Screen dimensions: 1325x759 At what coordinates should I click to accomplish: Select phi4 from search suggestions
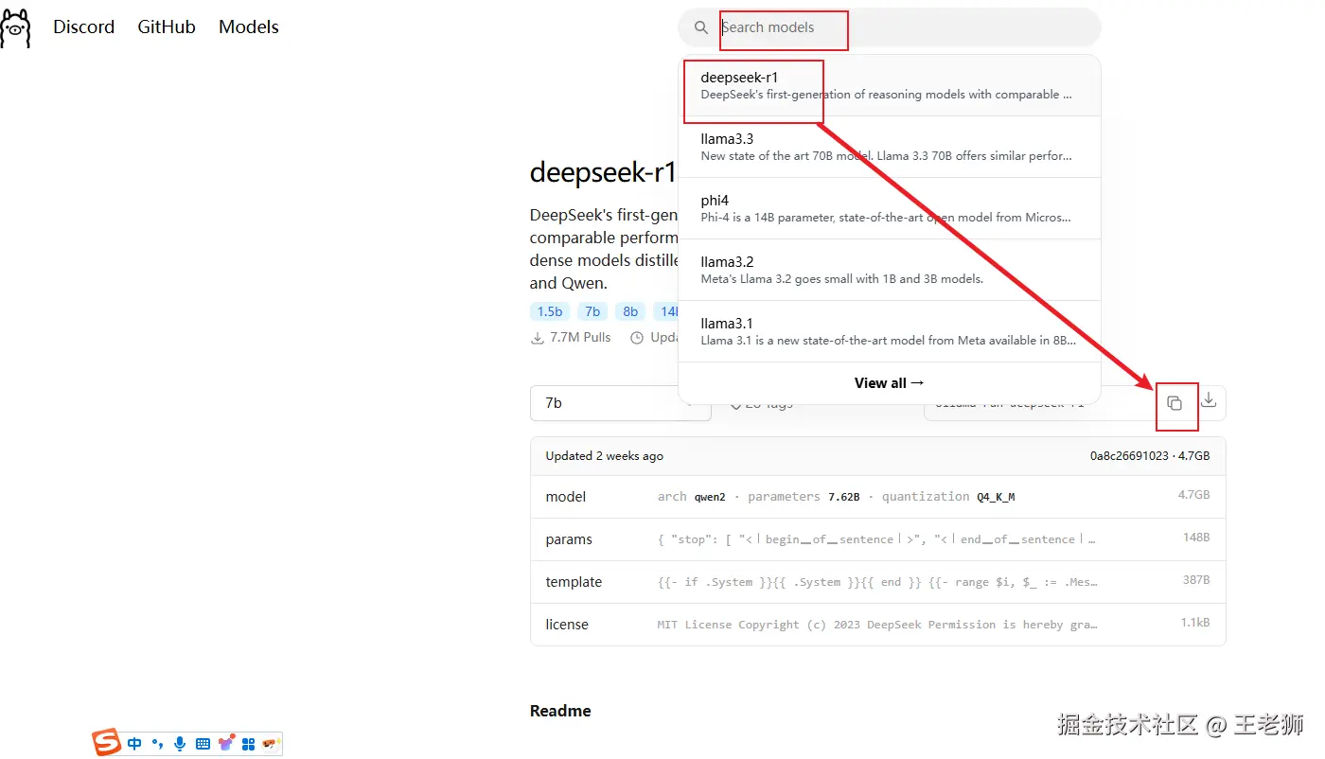[890, 208]
